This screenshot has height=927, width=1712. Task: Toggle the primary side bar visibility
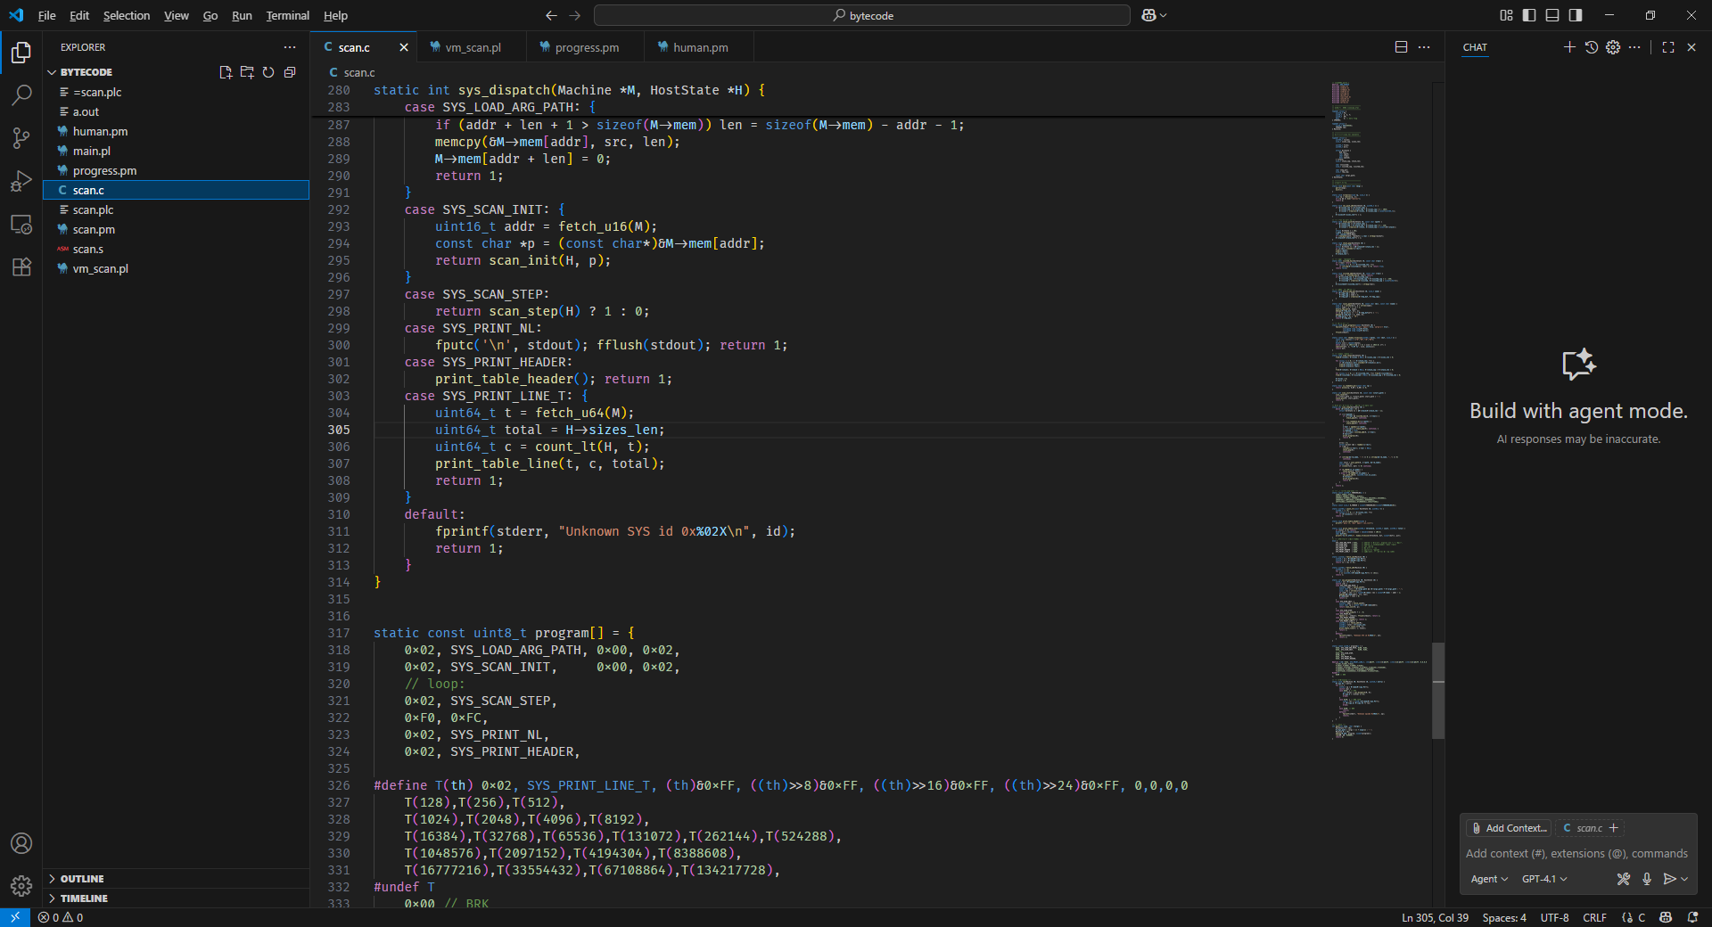[x=1529, y=15]
